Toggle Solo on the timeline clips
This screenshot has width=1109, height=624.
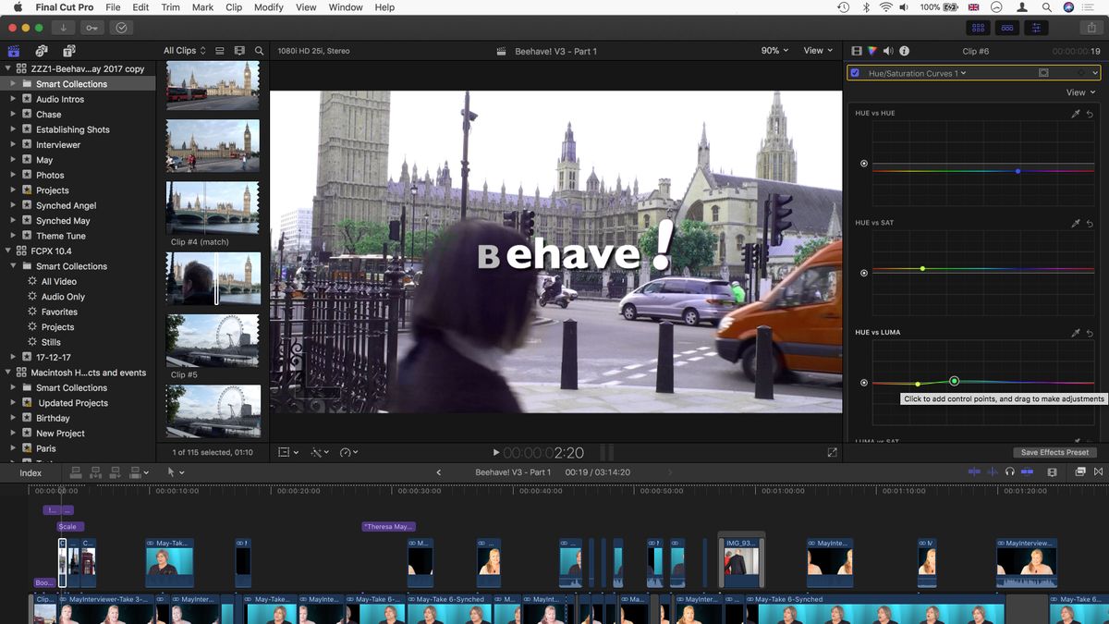coord(1009,471)
